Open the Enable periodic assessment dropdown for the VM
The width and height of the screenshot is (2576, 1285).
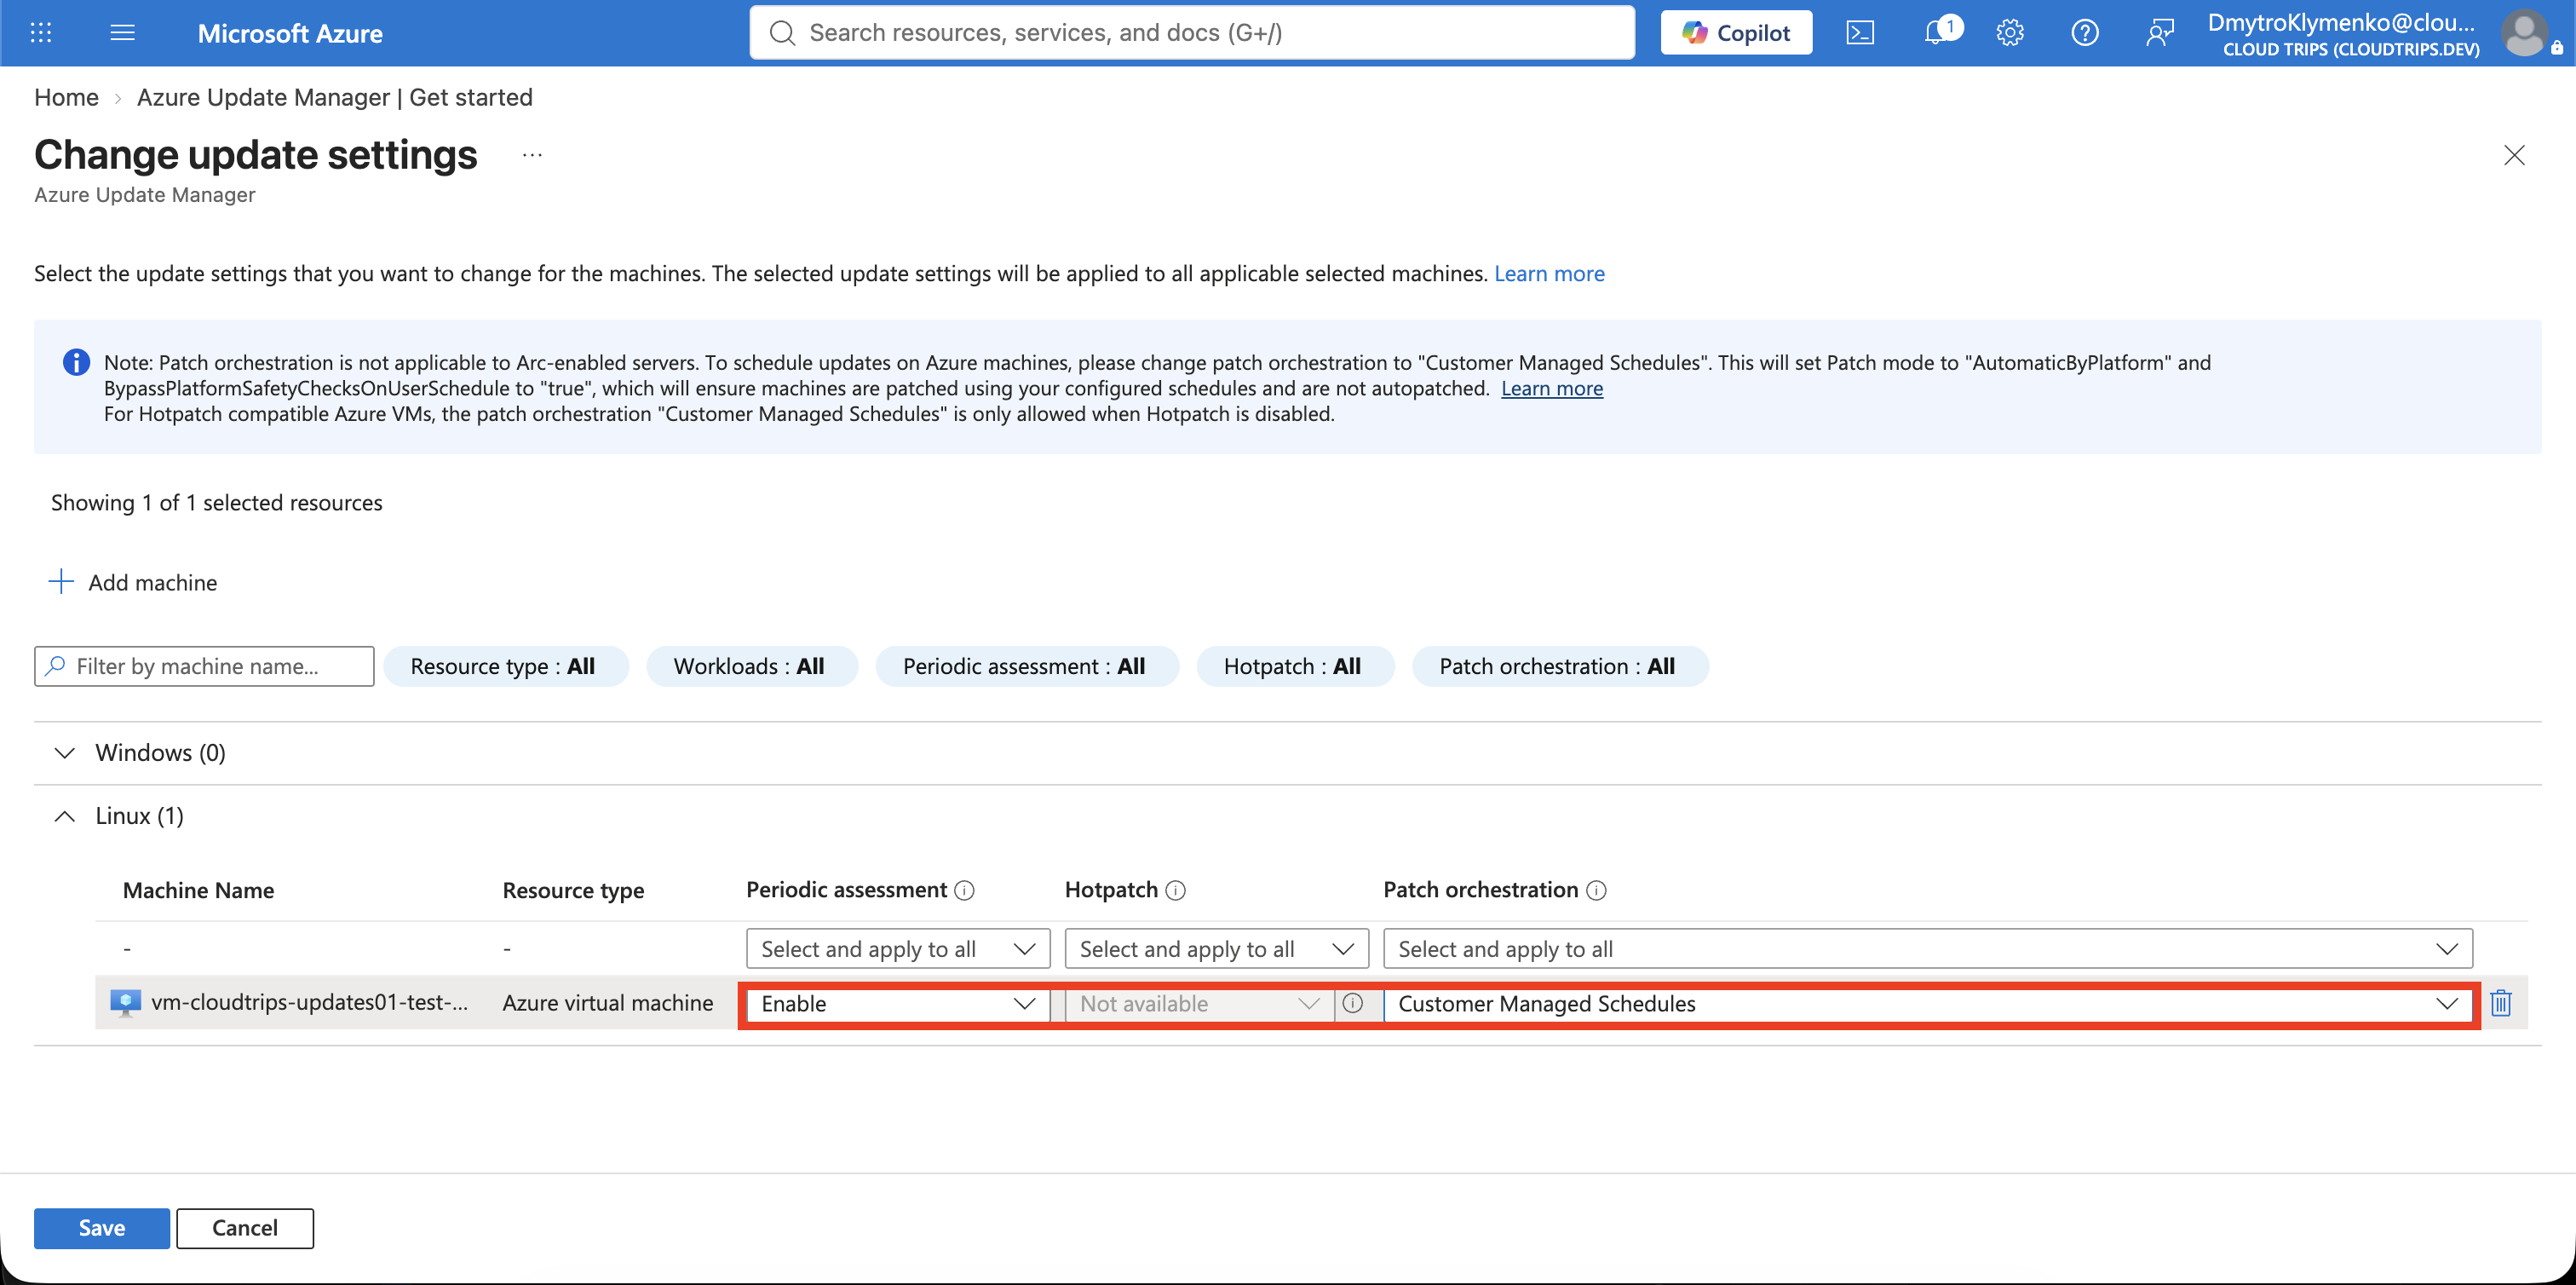[x=897, y=1004]
